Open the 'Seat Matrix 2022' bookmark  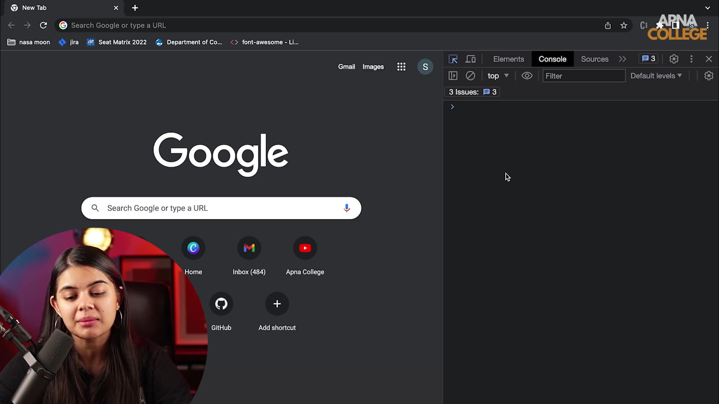[117, 42]
